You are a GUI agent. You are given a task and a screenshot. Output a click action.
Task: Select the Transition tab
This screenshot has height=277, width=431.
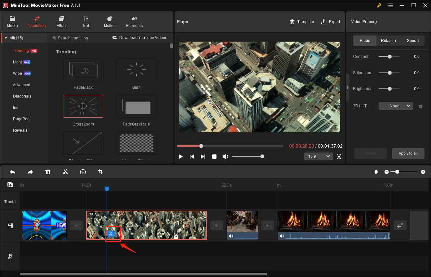tap(37, 22)
